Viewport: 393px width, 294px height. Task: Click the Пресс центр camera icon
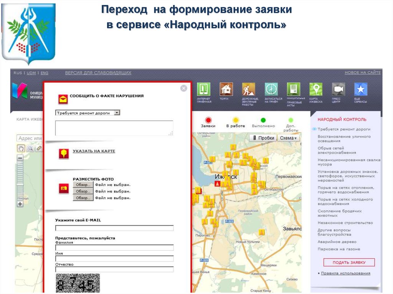339,89
